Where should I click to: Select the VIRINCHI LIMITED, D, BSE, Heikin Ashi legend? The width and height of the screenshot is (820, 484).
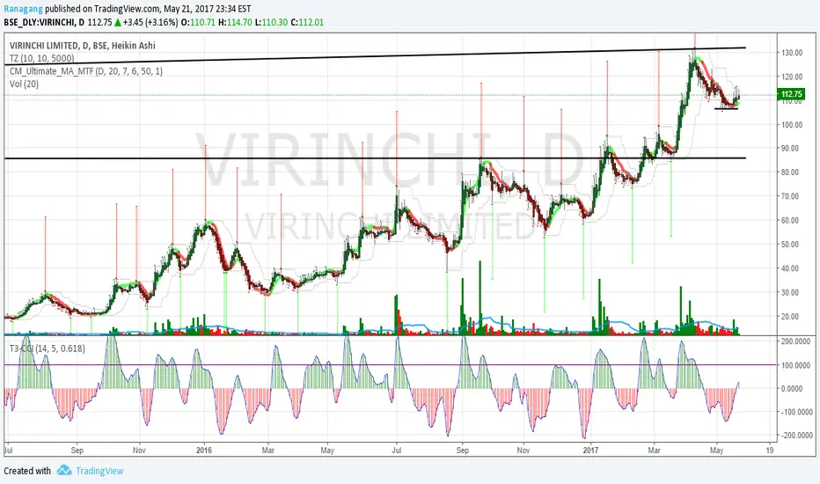(x=83, y=46)
